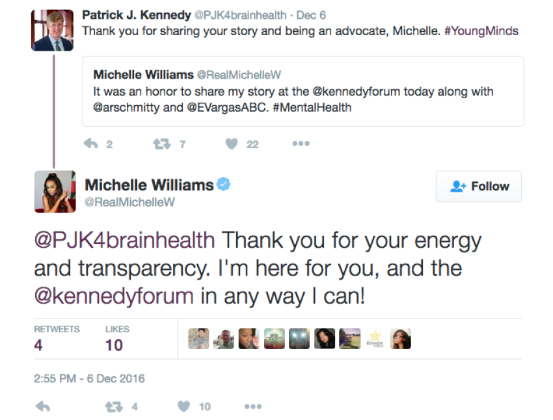View the 10 likes list
Viewport: 553px width, 420px height.
coord(115,339)
